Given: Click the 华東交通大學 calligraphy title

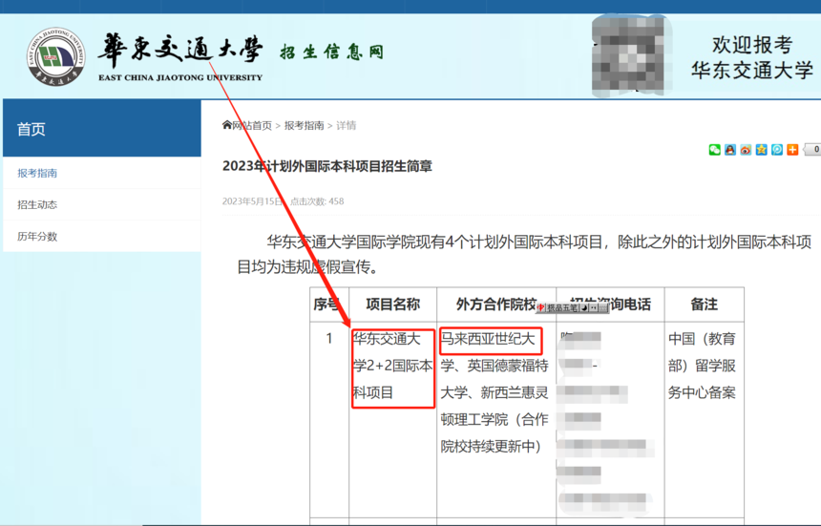Looking at the screenshot, I should pos(181,51).
